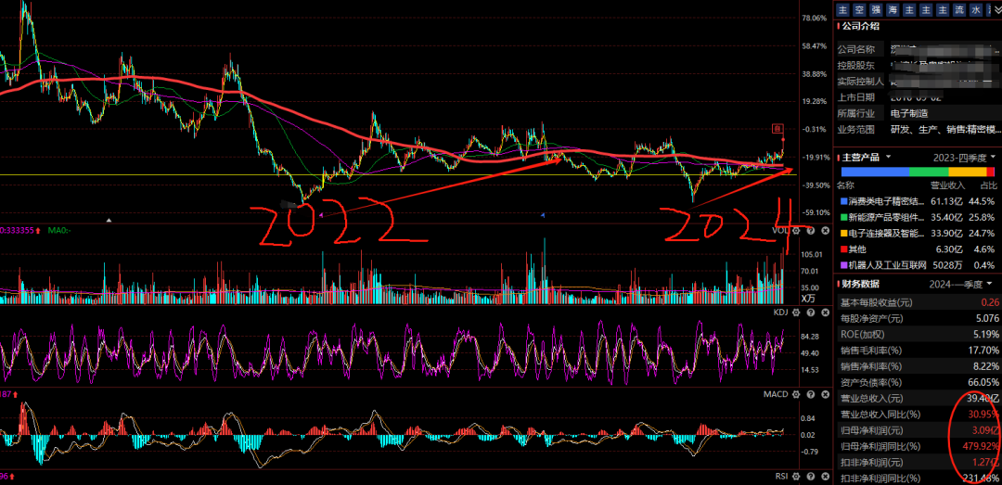The image size is (1002, 485).
Task: Select the 其他 product row
Action: tap(918, 249)
